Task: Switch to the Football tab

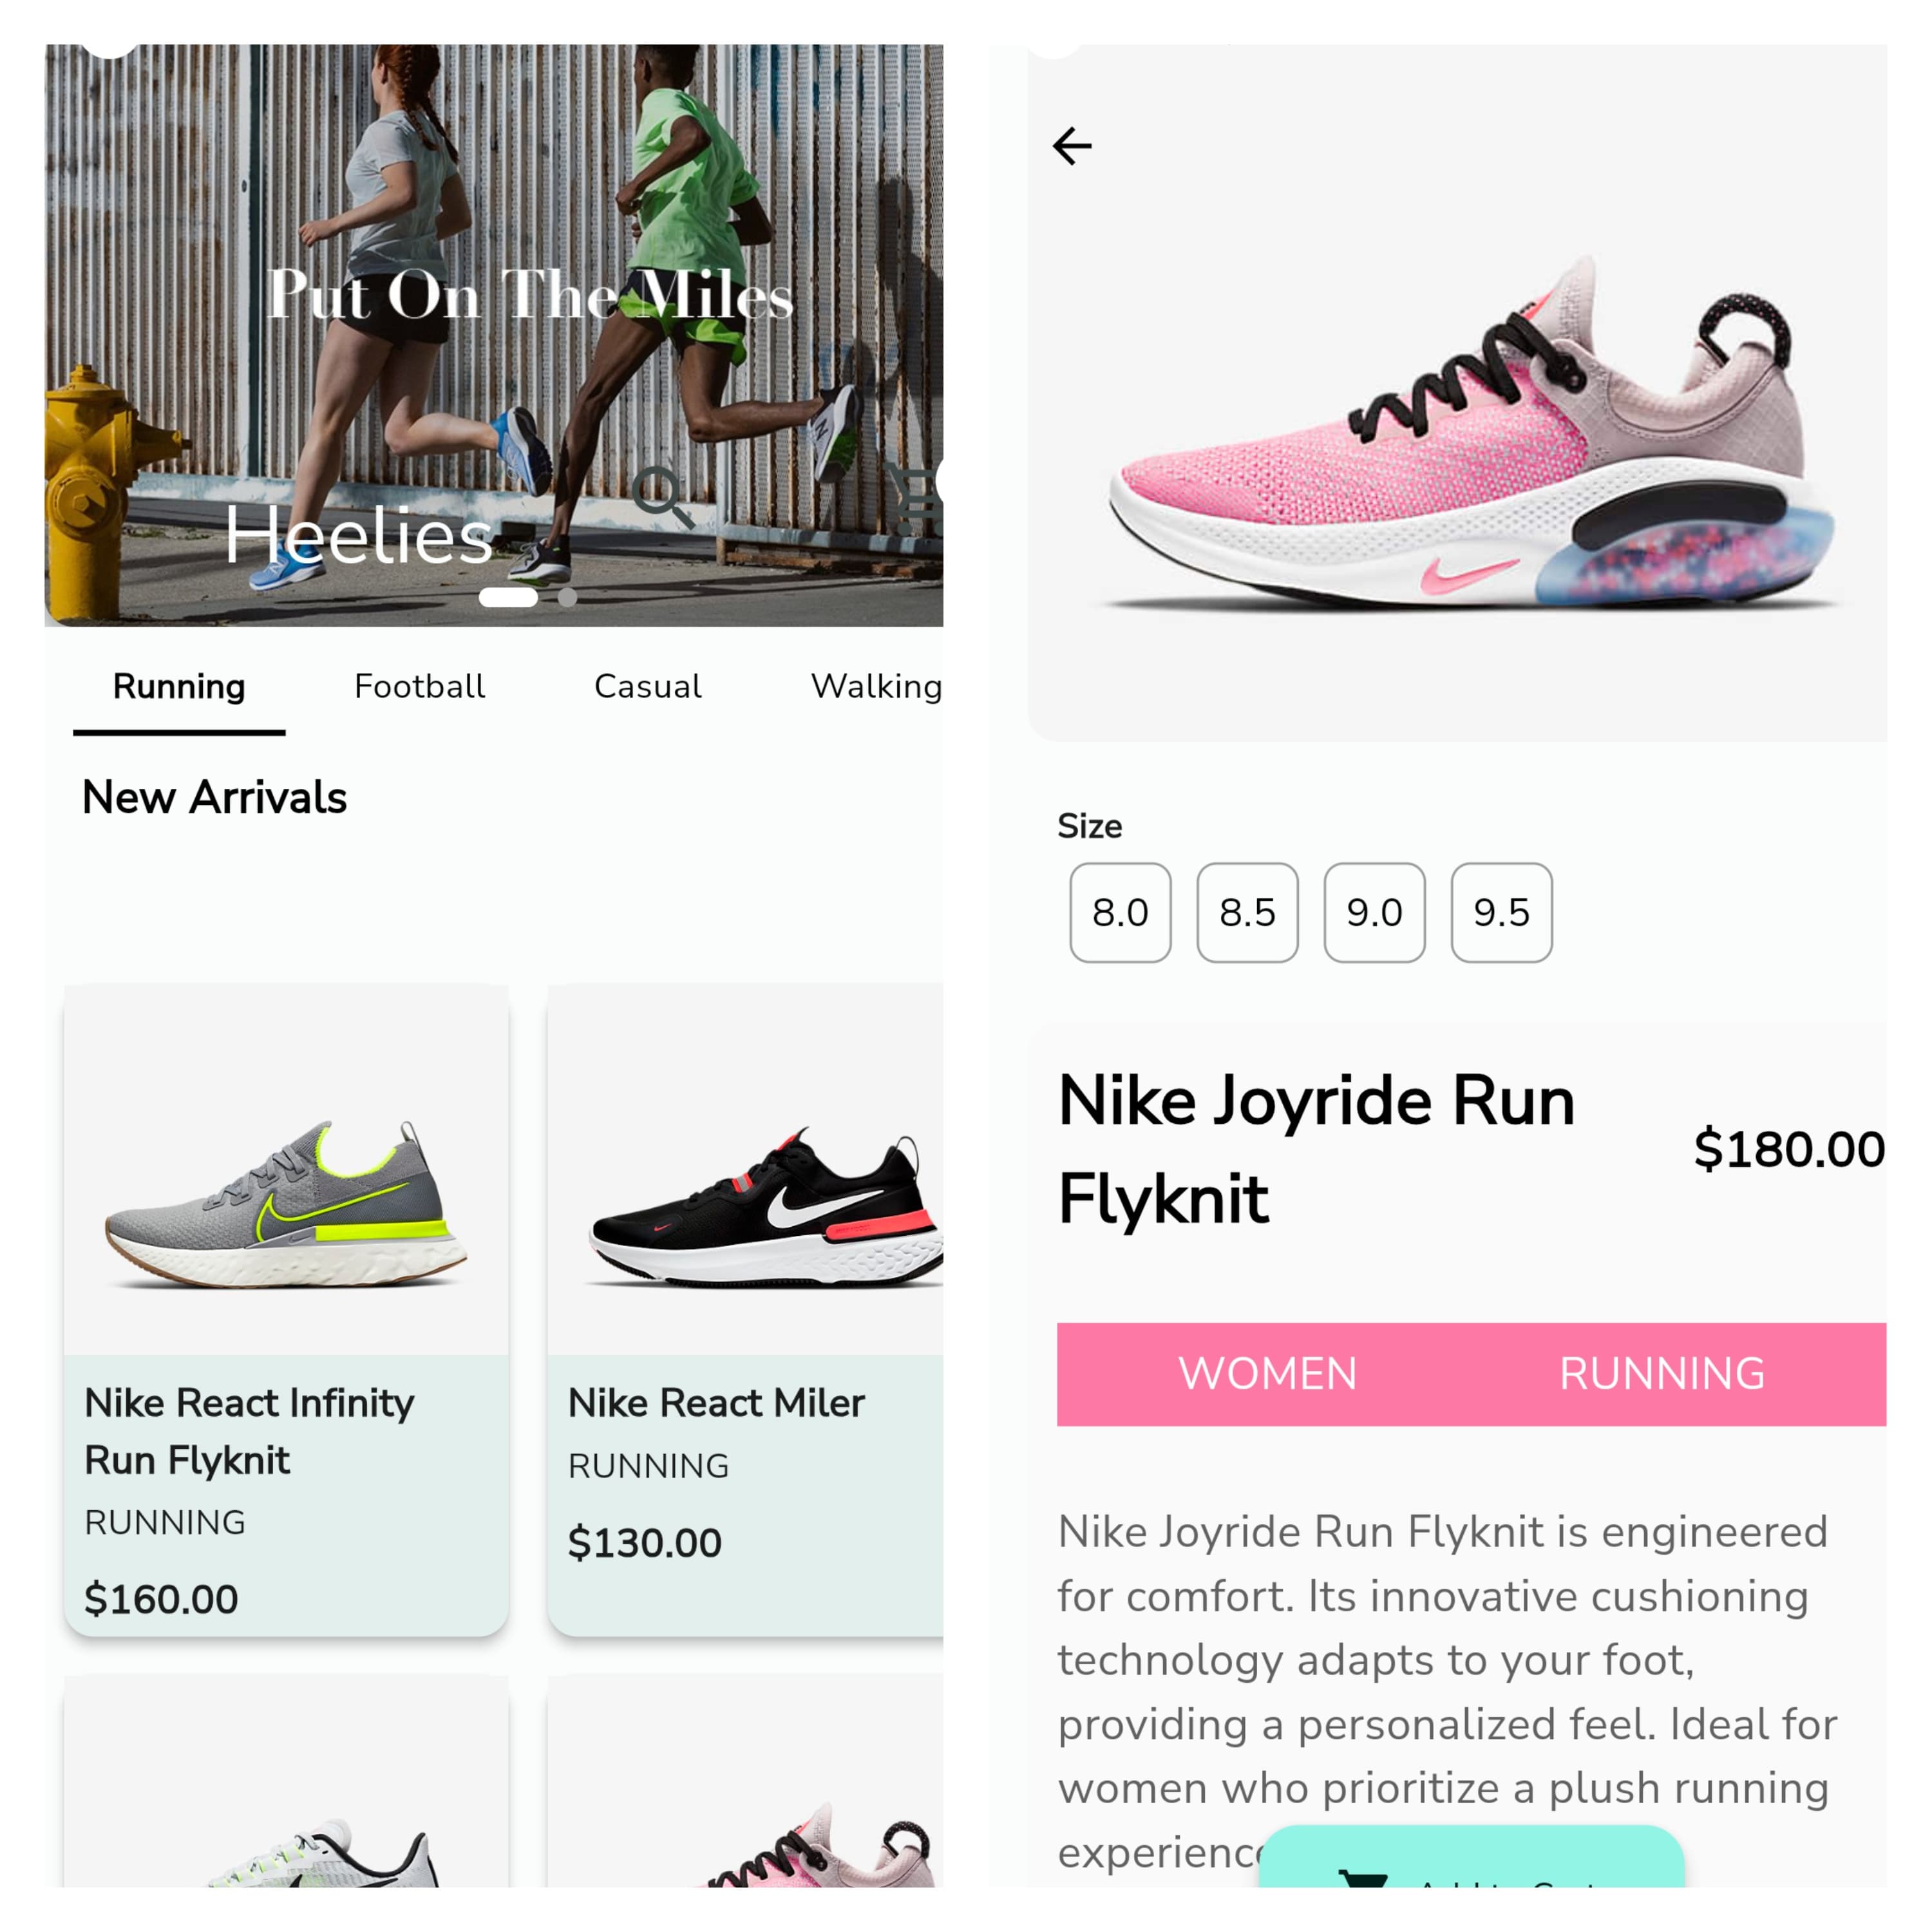Action: coord(419,686)
